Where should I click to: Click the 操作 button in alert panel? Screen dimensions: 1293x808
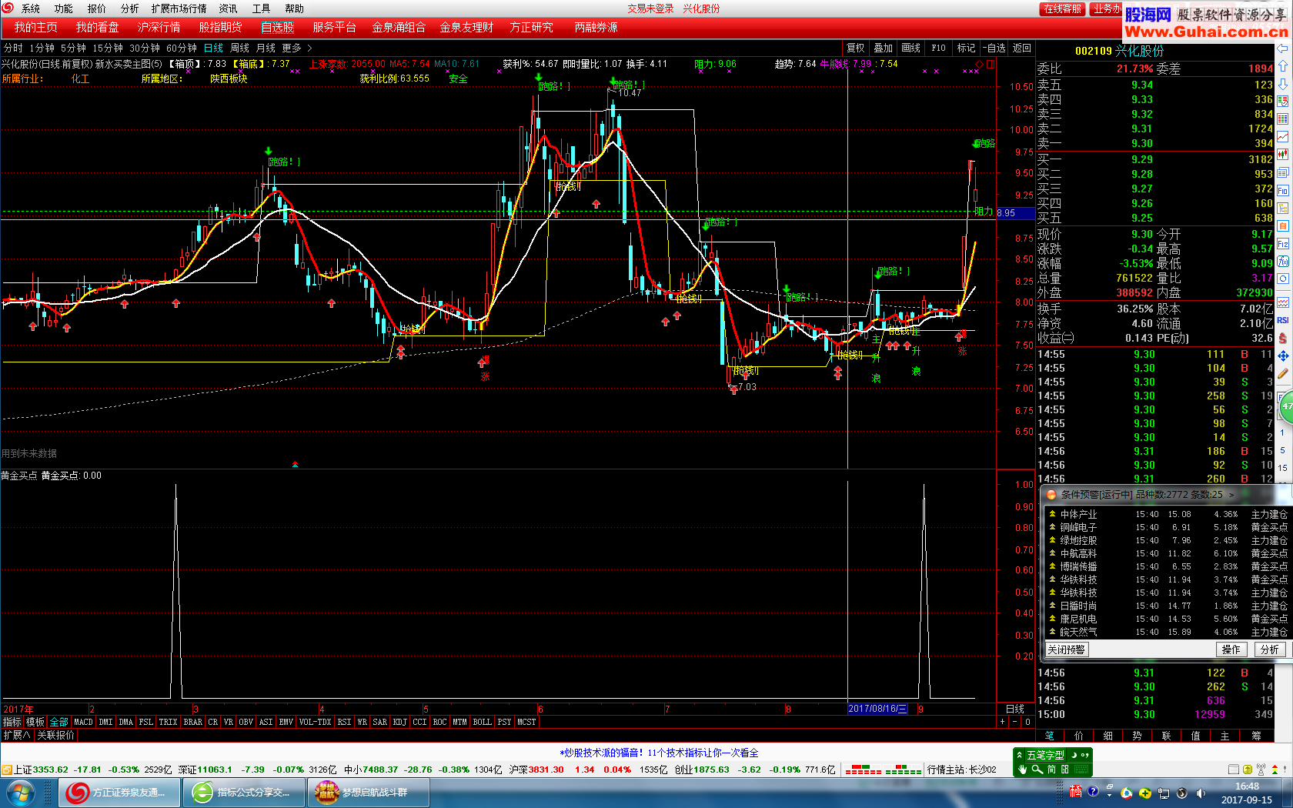coord(1231,649)
